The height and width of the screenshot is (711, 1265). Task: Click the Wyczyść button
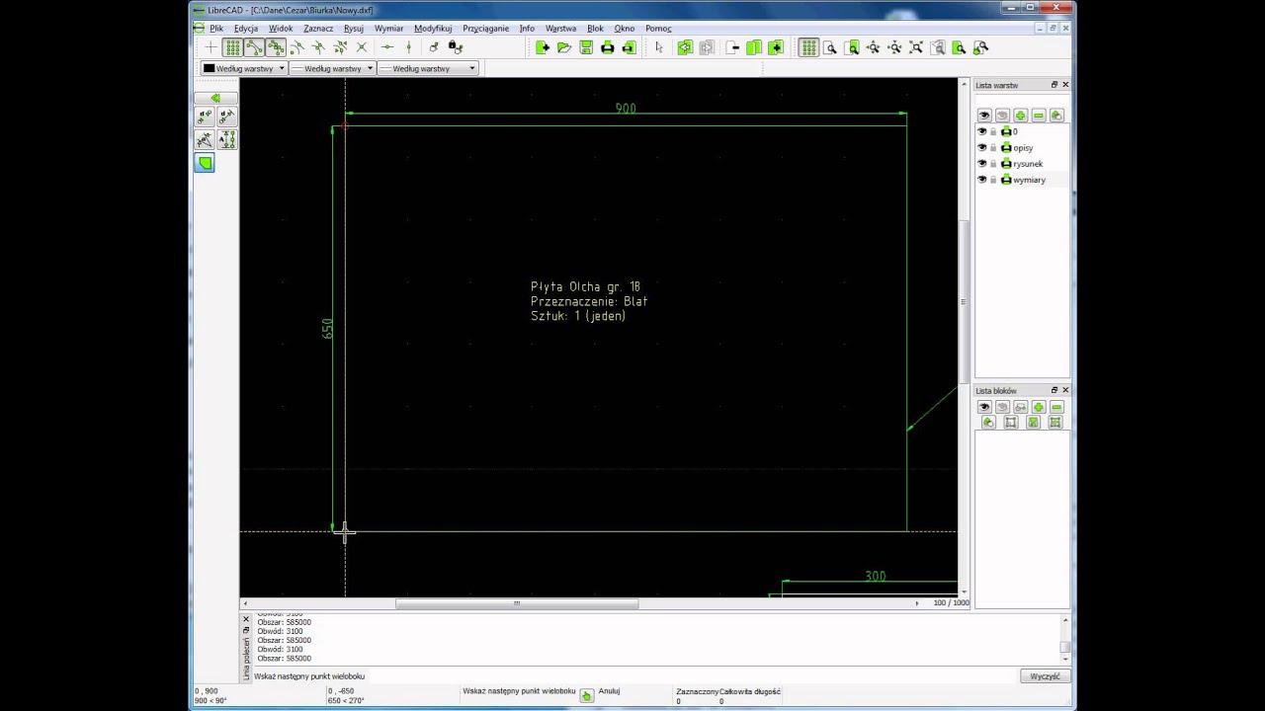[x=1045, y=676]
